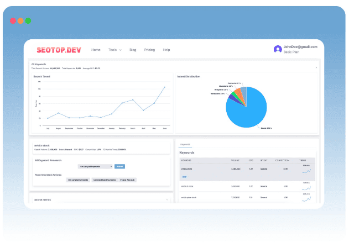Open the Tools dropdown menu

tap(114, 50)
